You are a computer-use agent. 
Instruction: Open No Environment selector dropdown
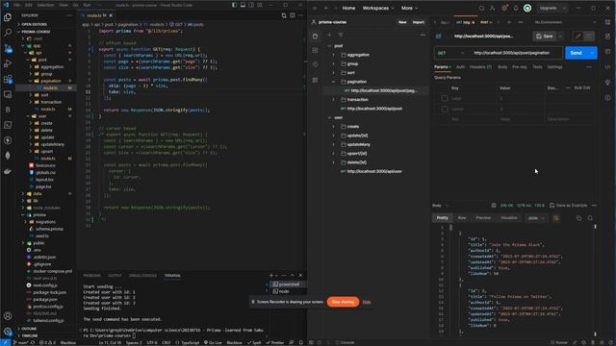[565, 22]
